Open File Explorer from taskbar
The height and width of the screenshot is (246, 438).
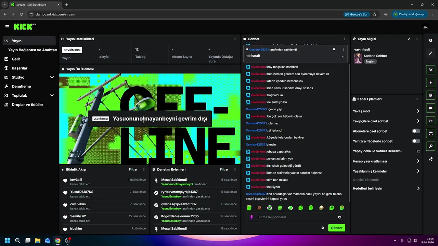38,241
